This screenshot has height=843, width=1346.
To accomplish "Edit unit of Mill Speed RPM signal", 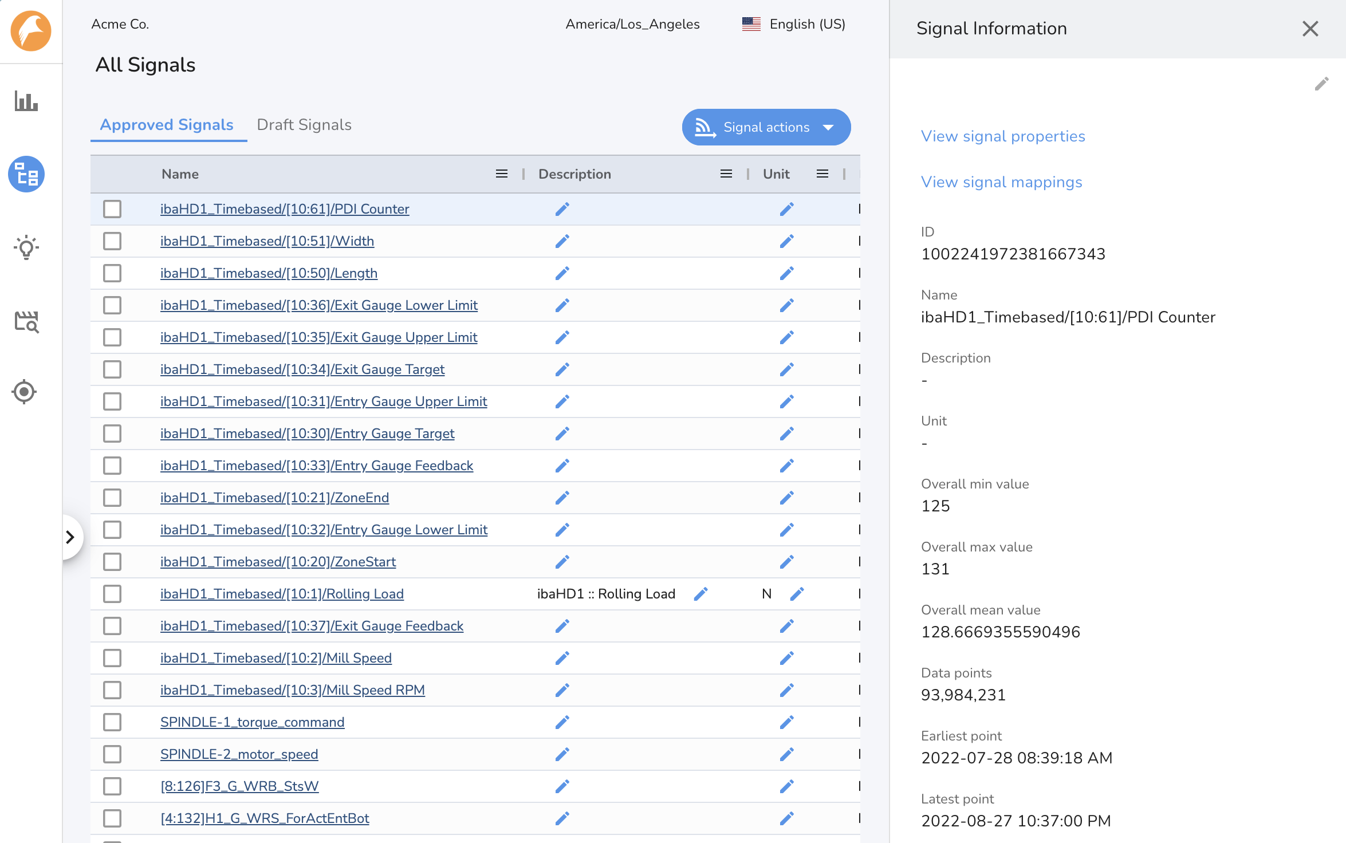I will click(787, 690).
